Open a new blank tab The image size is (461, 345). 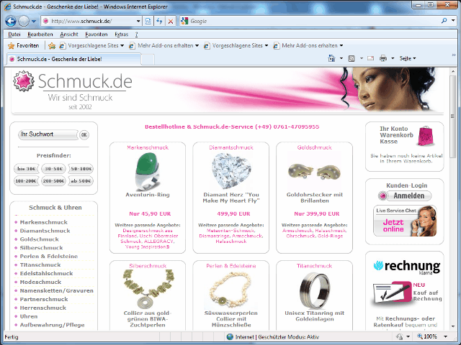tap(148, 59)
